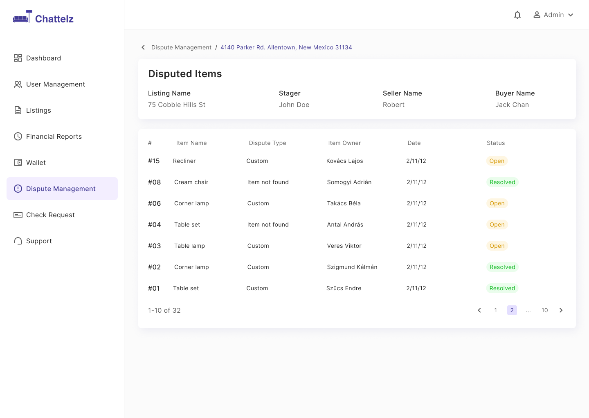Go to previous page with left chevron
Viewport: 589px width, 418px height.
coord(479,310)
